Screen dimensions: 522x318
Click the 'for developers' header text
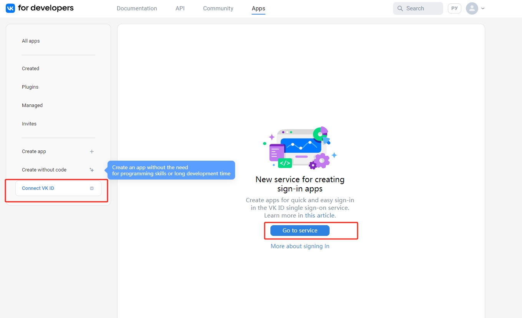pos(46,8)
